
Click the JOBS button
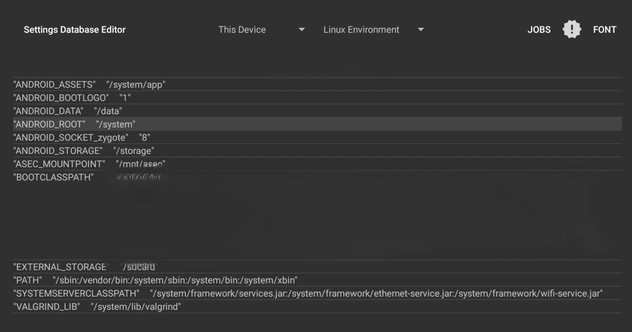[539, 30]
